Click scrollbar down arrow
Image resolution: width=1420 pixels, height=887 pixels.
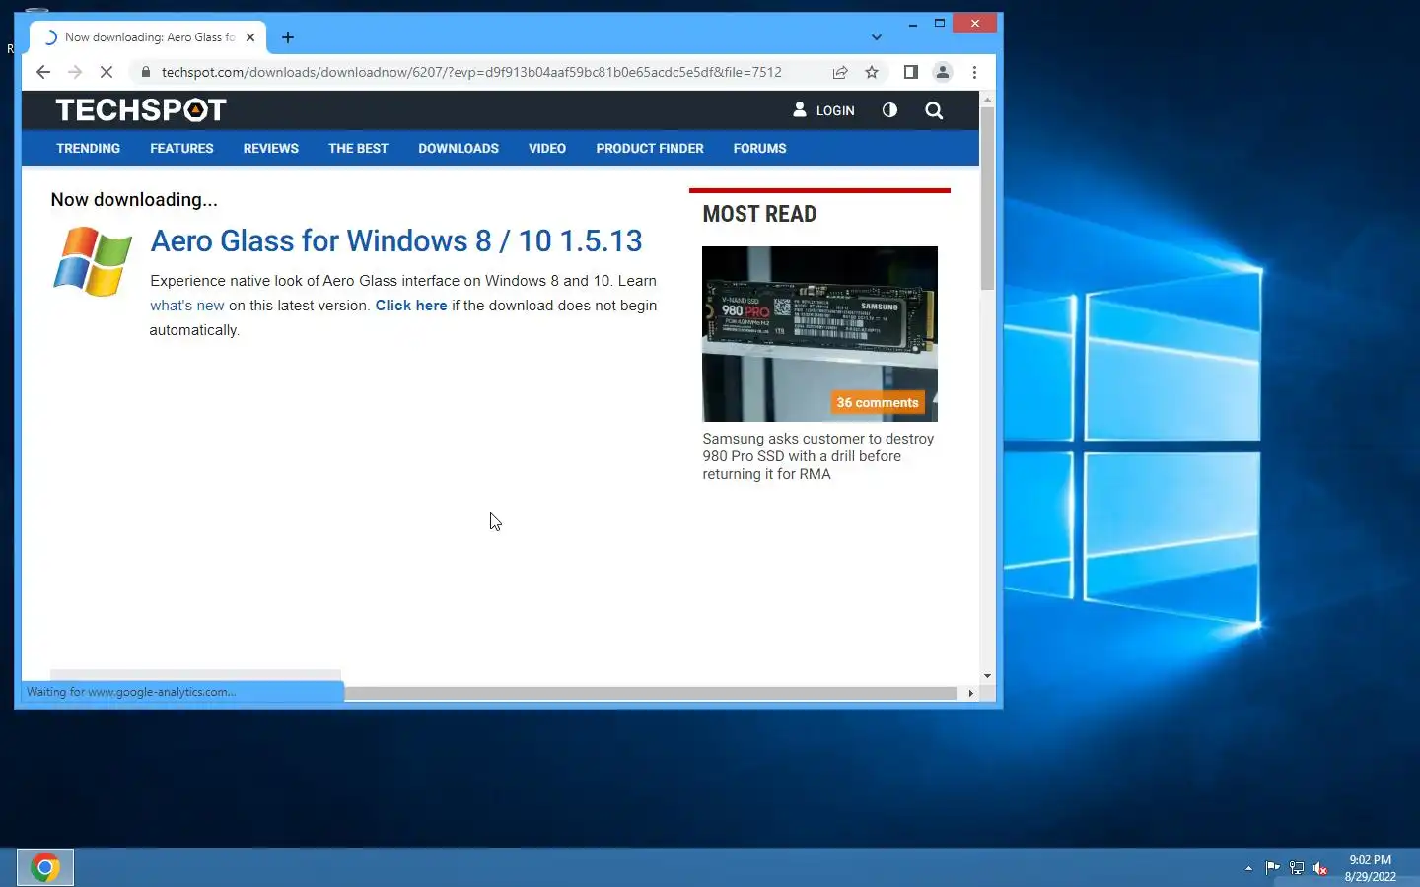987,676
